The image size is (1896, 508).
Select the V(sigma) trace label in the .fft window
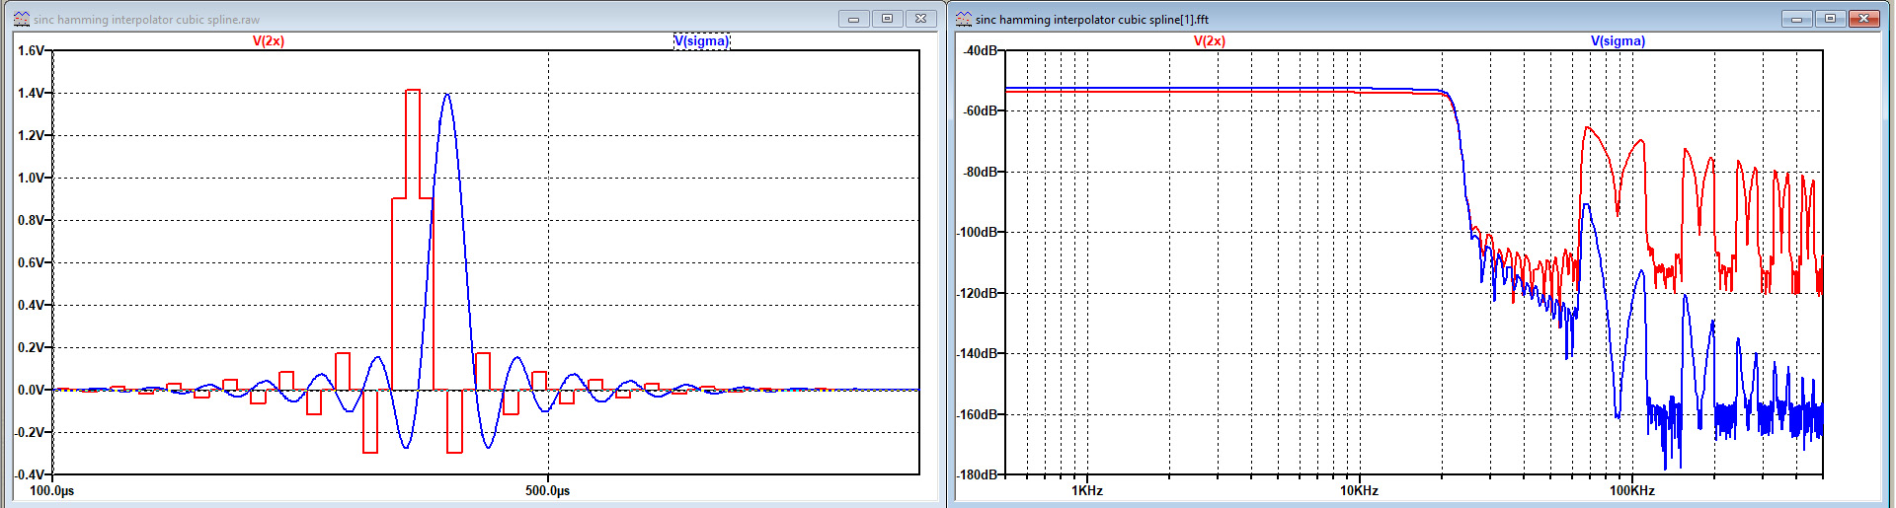[1619, 41]
